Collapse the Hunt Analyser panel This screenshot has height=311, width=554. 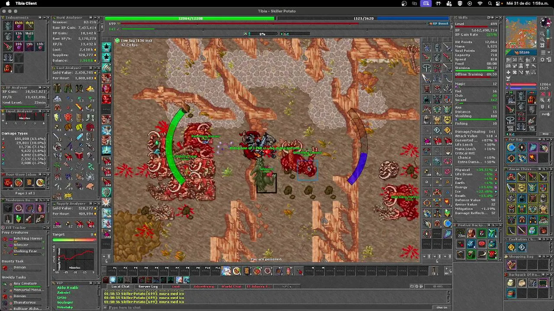point(94,18)
